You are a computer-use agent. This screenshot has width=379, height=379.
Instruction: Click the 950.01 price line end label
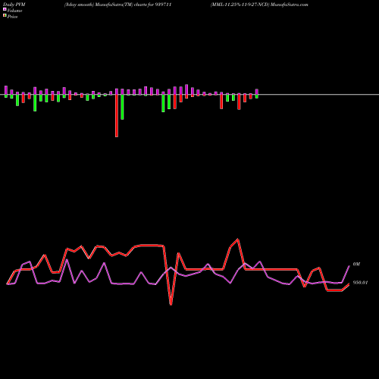pos(360,283)
